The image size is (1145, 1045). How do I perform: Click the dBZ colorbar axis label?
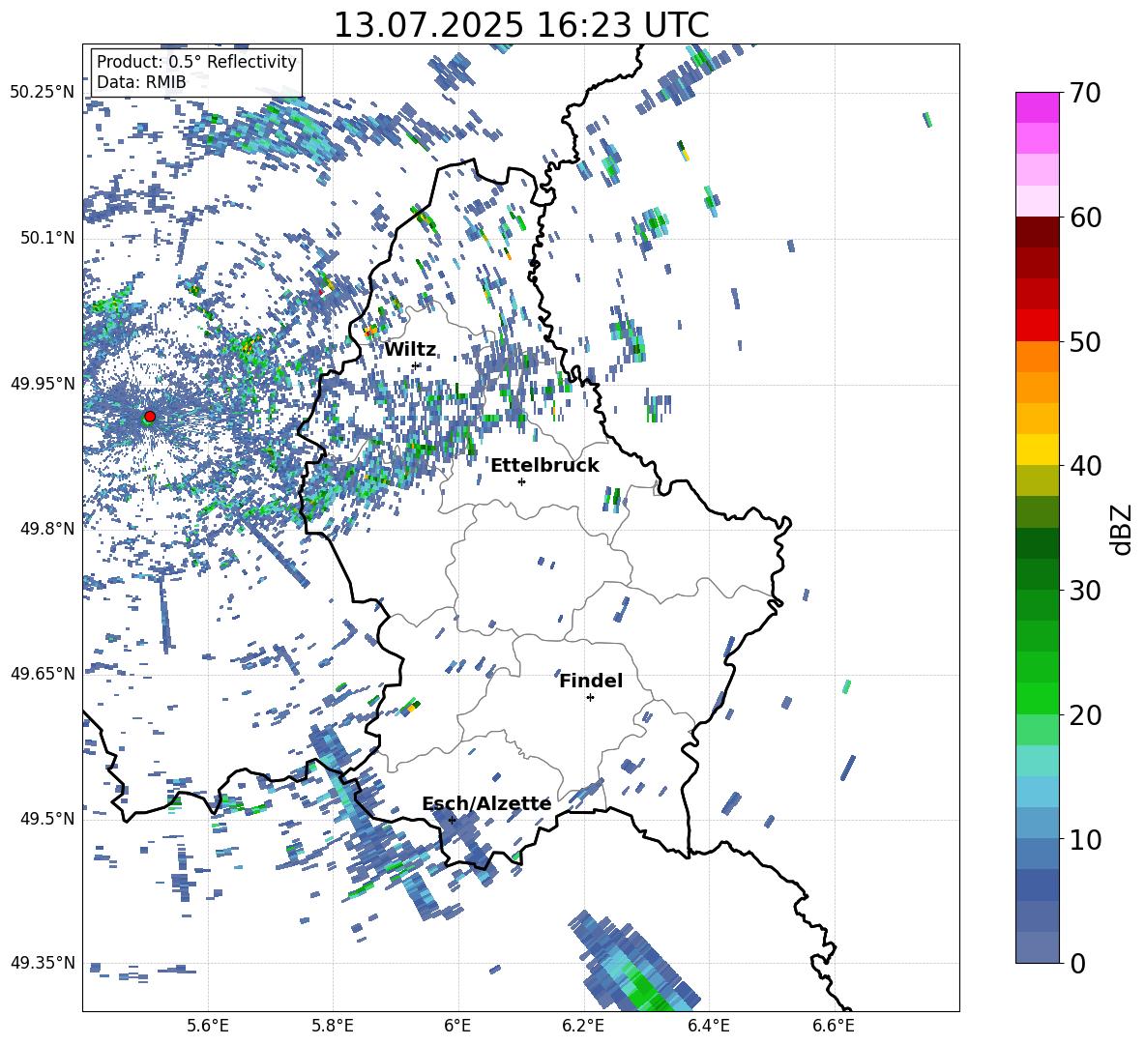click(x=1123, y=529)
